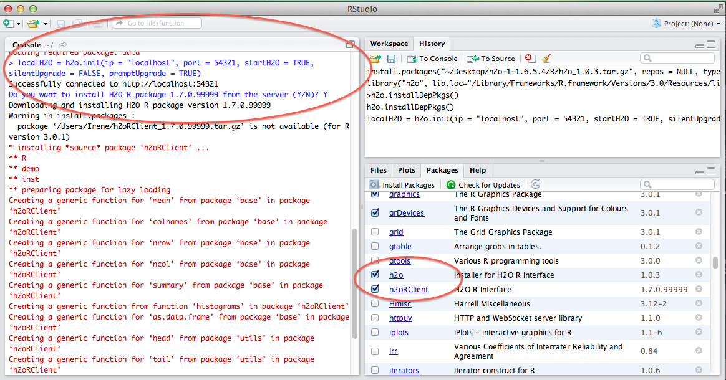Load history with the folder icon
This screenshot has height=380, width=726.
[x=375, y=59]
